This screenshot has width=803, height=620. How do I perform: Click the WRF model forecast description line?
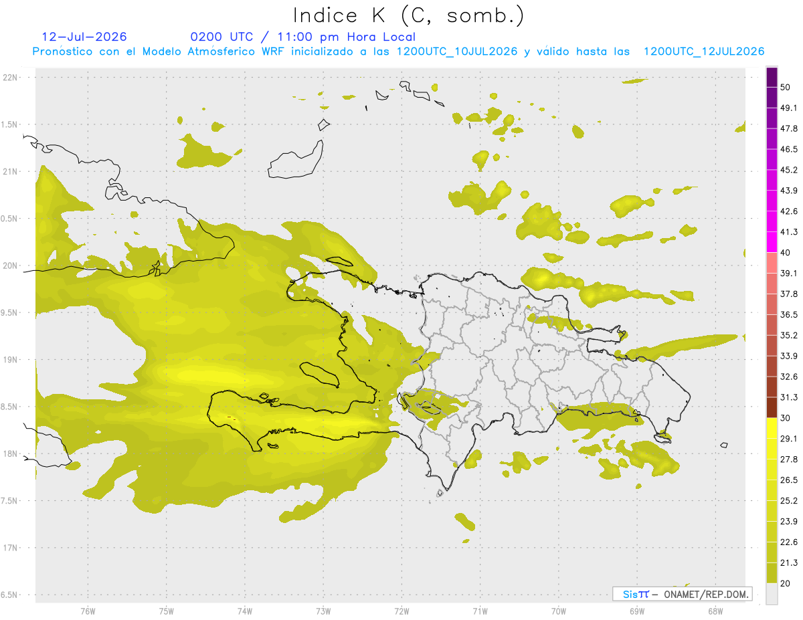pos(398,51)
